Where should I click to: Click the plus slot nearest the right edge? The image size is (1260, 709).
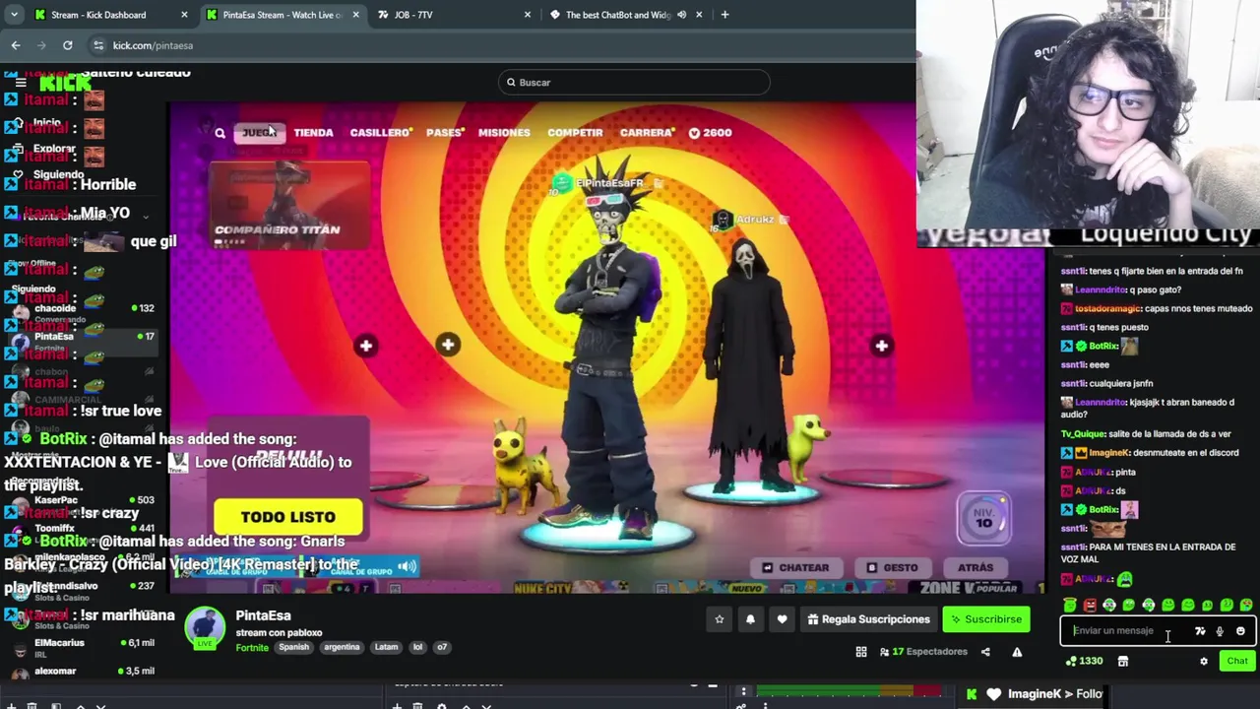[x=881, y=346]
